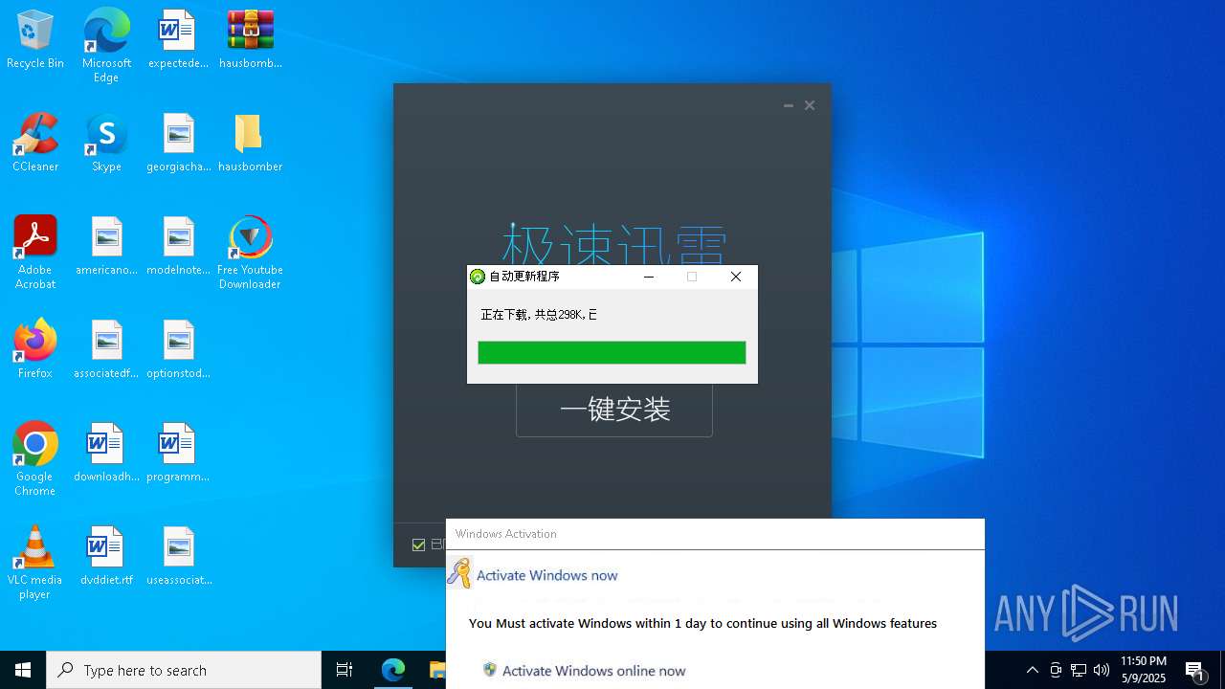
Task: Open the VLC media player shortcut
Action: click(35, 563)
